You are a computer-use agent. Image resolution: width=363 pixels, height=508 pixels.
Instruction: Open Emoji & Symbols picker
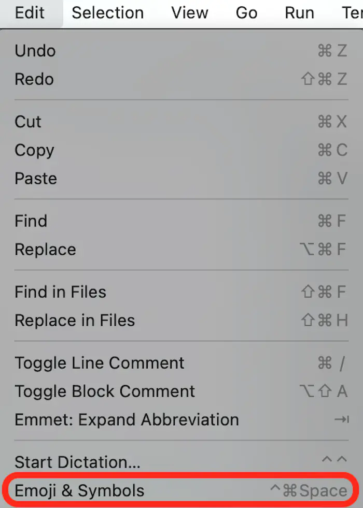click(x=79, y=490)
